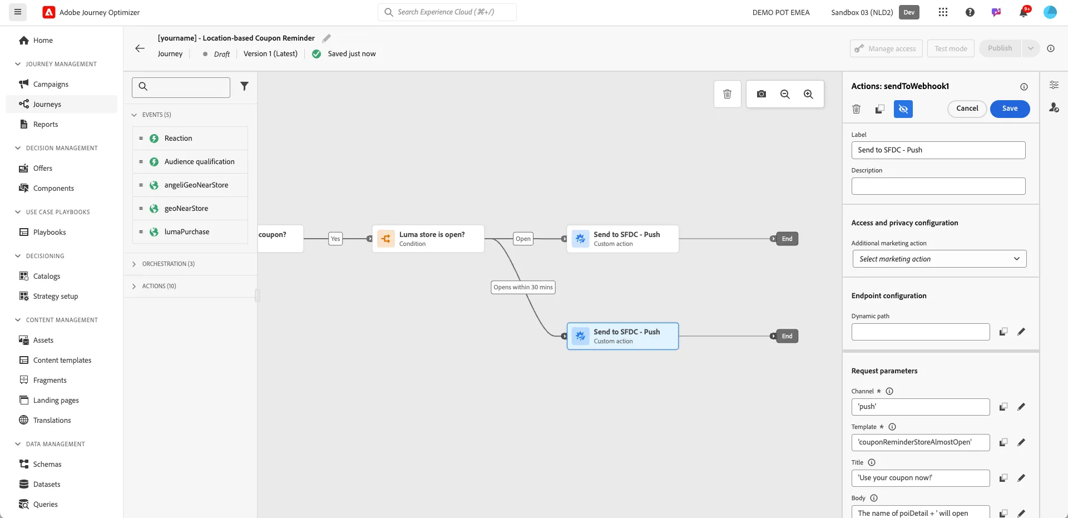Delete selected node using canvas trash icon
1068x518 pixels.
727,94
